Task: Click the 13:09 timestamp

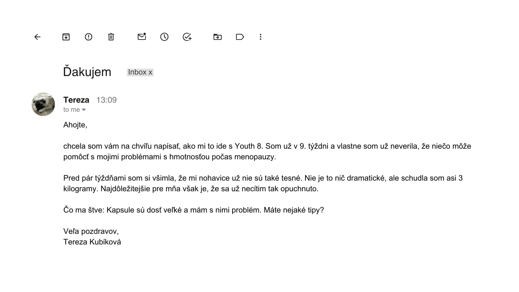Action: (x=106, y=100)
